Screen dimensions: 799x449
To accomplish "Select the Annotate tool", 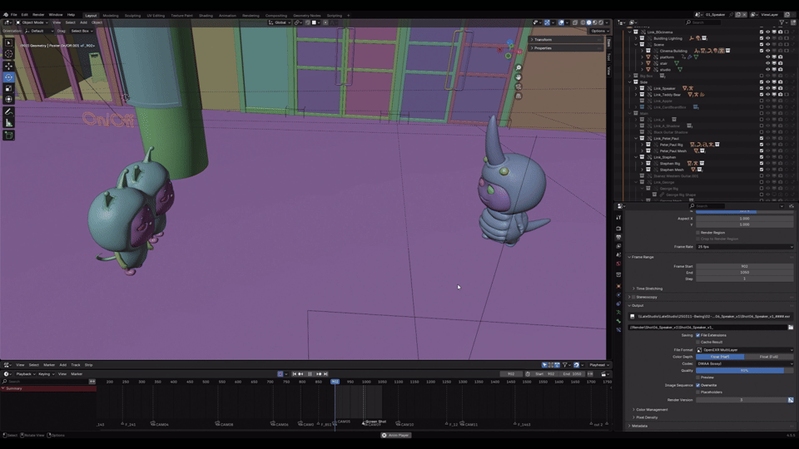I will (8, 111).
